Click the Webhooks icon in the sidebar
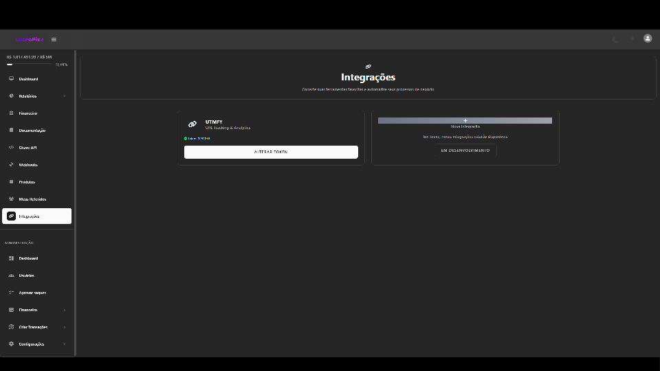Viewport: 660px width, 371px height. [x=12, y=165]
